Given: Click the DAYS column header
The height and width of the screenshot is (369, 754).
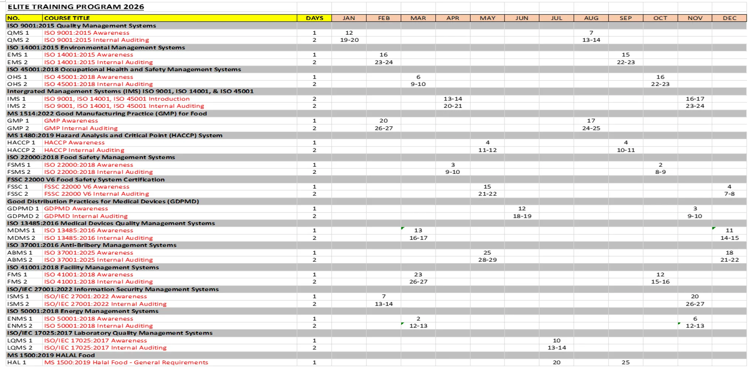Looking at the screenshot, I should (x=314, y=18).
